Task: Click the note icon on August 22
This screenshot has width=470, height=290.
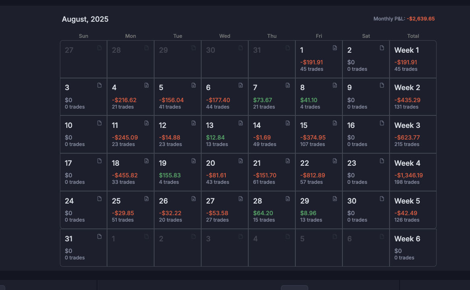Action: click(335, 161)
